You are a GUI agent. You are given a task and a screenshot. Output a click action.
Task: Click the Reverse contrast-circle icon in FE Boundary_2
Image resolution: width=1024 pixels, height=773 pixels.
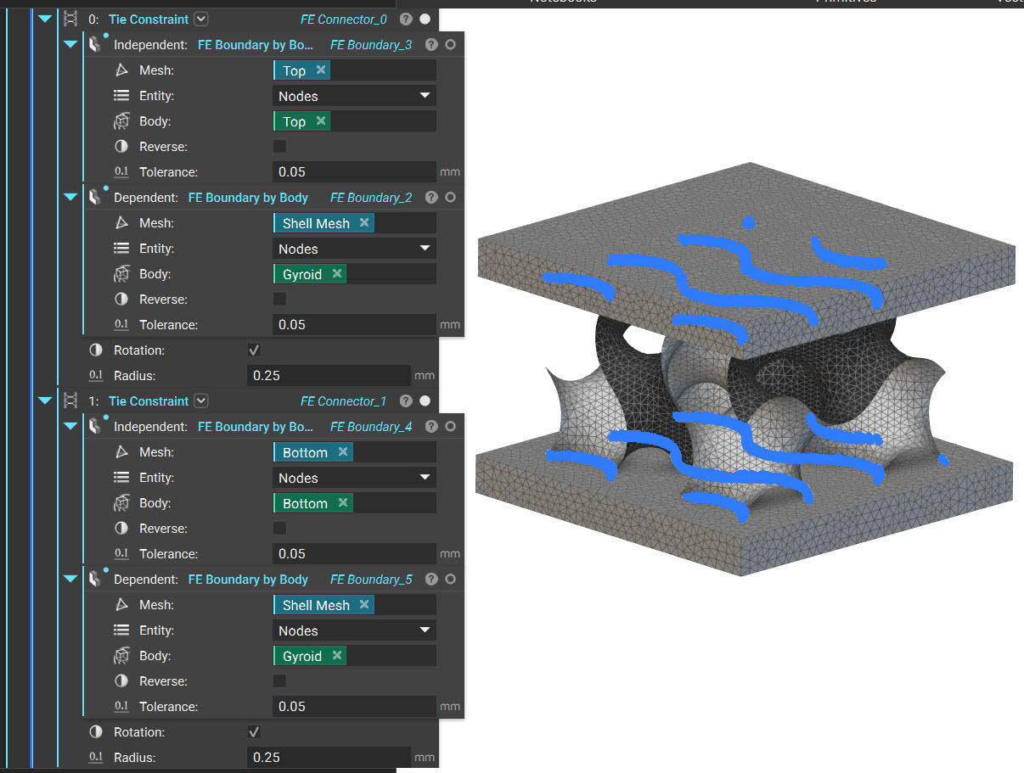click(x=121, y=299)
